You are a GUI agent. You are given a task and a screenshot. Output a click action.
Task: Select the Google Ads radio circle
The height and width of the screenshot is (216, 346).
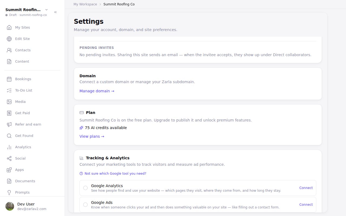click(x=85, y=205)
